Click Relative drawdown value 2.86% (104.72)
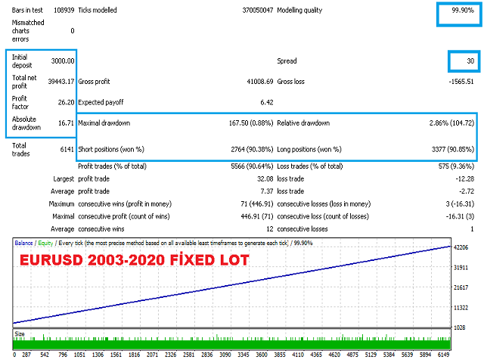 [451, 123]
